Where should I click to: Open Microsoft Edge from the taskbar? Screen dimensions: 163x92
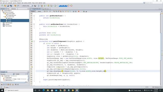44,90
